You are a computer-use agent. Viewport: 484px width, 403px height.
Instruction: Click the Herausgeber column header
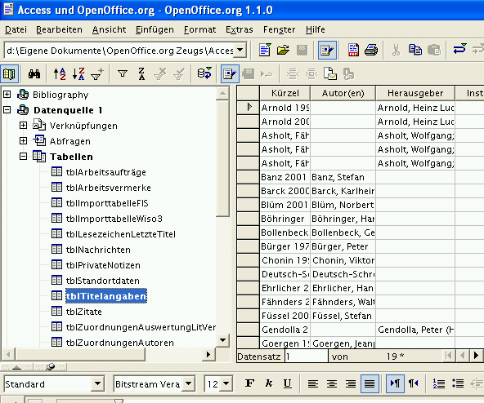[415, 93]
